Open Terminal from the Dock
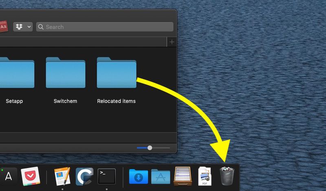 click(107, 176)
